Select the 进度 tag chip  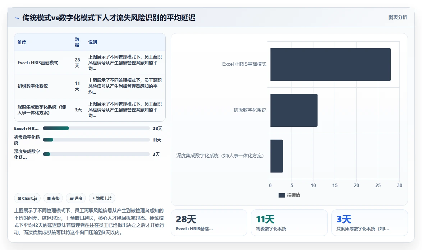pyautogui.click(x=76, y=198)
